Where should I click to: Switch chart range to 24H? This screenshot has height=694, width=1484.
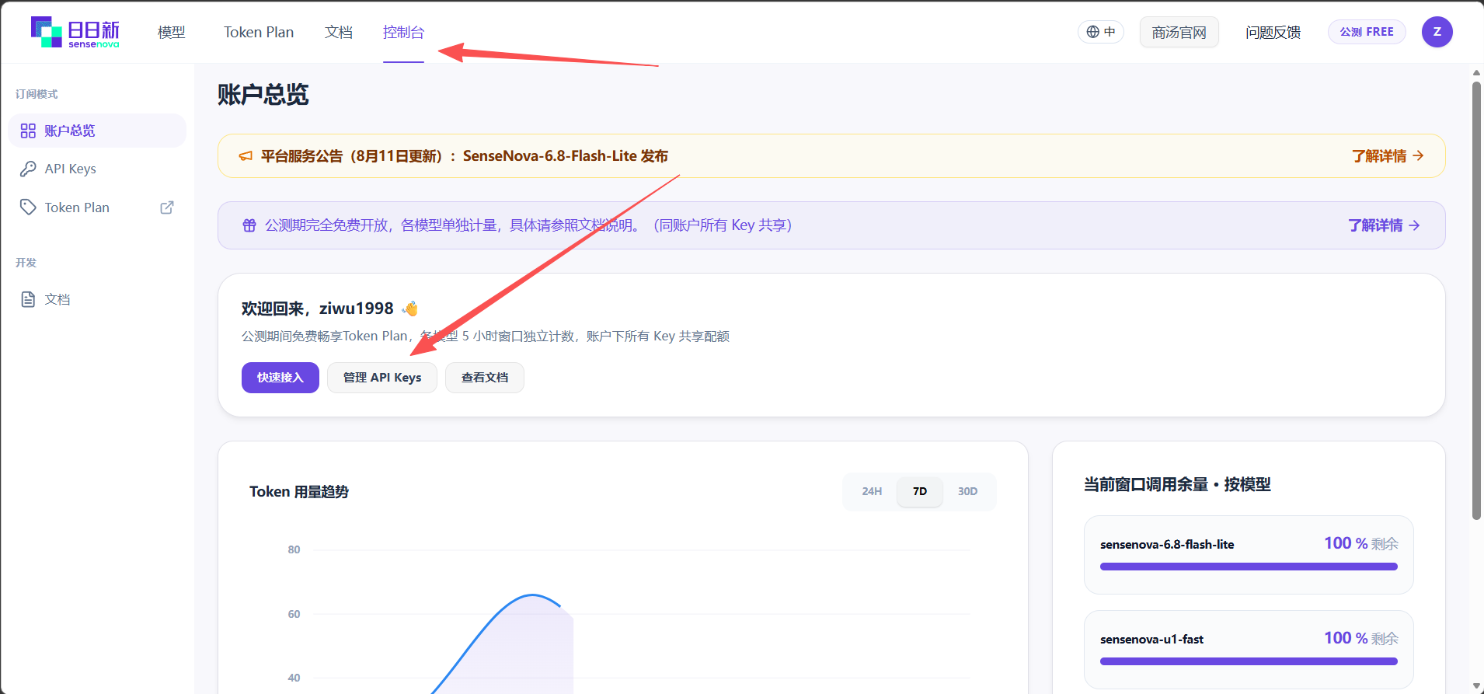[x=872, y=491]
